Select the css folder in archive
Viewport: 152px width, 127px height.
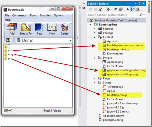[x=8, y=50]
